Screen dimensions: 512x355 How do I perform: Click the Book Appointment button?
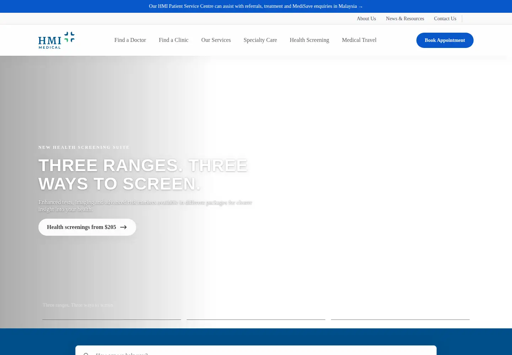point(445,40)
